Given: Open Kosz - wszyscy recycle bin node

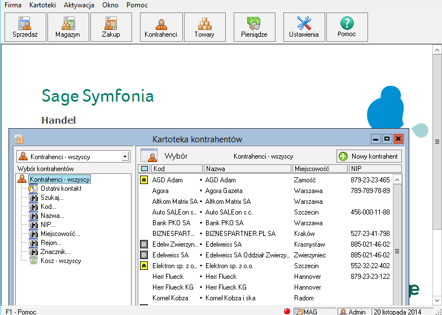Looking at the screenshot, I should pos(61,261).
